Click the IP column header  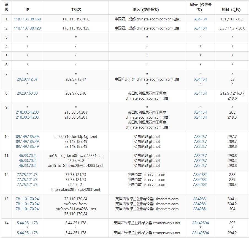27,10
